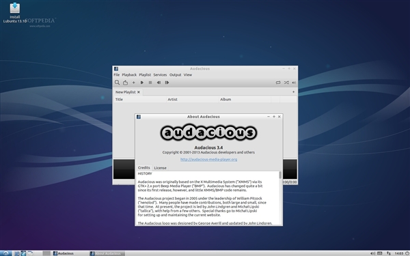Open the Services menu
Image resolution: width=410 pixels, height=256 pixels.
pos(160,74)
